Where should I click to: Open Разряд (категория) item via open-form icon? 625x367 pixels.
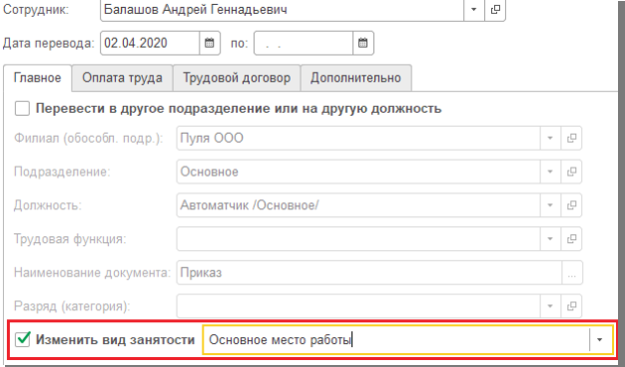pyautogui.click(x=571, y=306)
